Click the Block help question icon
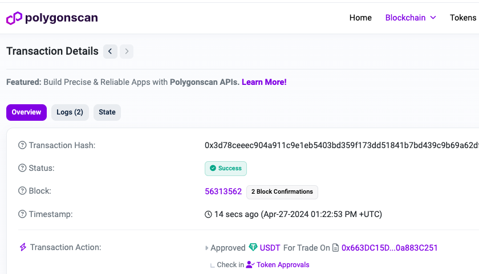479x274 pixels. click(x=22, y=191)
